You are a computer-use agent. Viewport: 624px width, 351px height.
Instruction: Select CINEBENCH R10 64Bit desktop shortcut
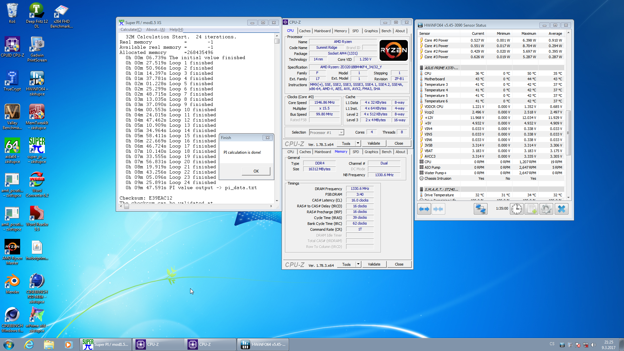point(37,288)
